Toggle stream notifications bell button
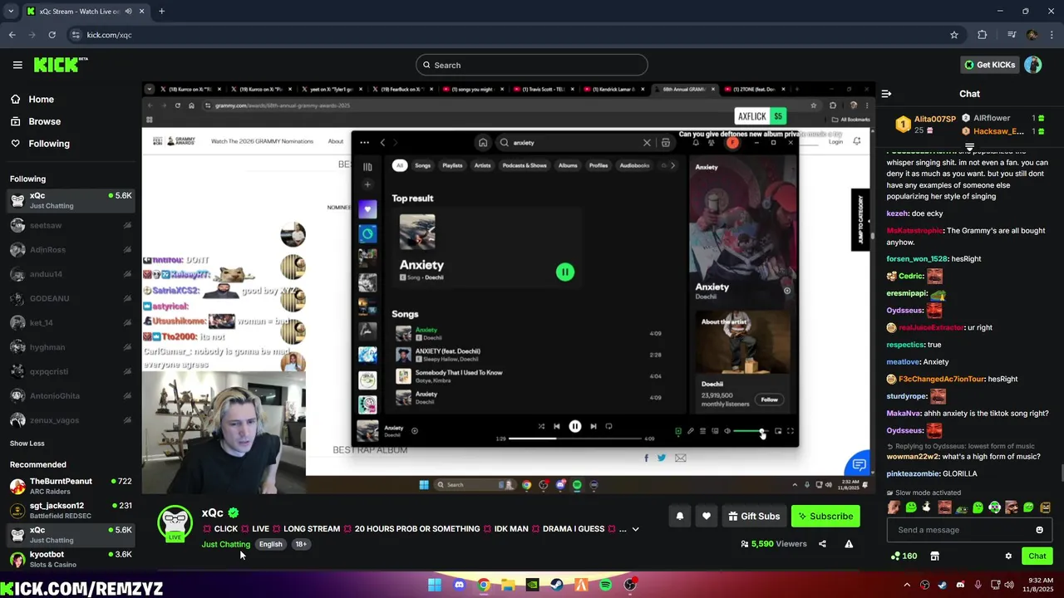Image resolution: width=1064 pixels, height=598 pixels. point(680,516)
